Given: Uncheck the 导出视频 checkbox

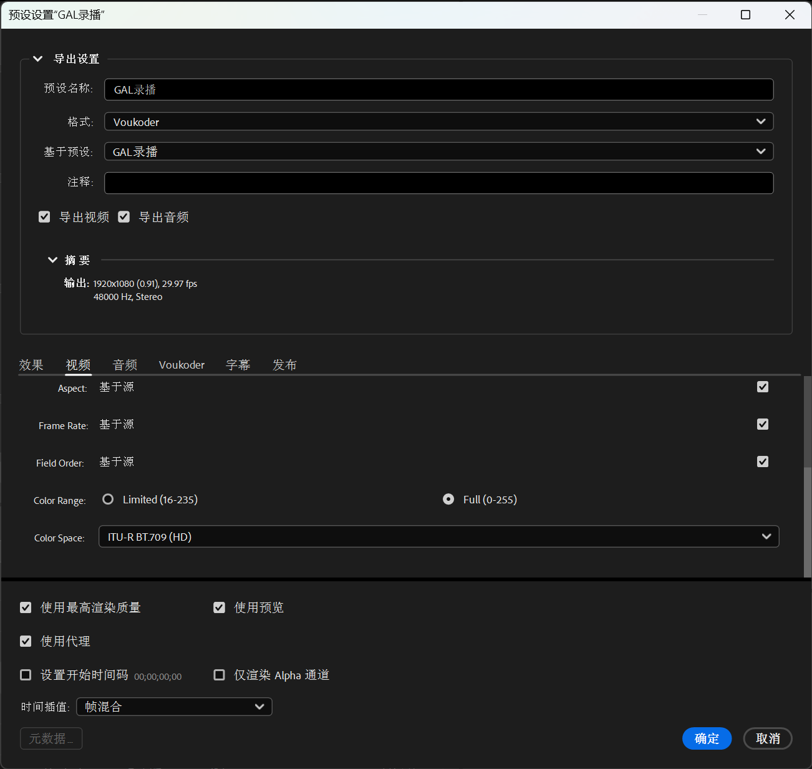Looking at the screenshot, I should (x=44, y=217).
